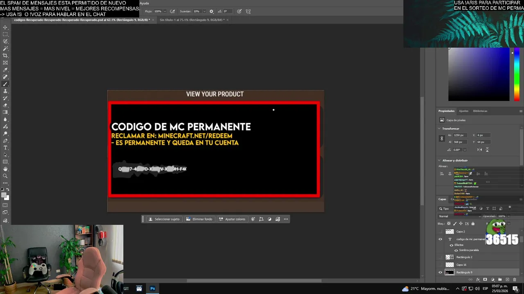Image resolution: width=524 pixels, height=294 pixels.
Task: Open the Opacidad slider dropdown
Action: [509, 216]
